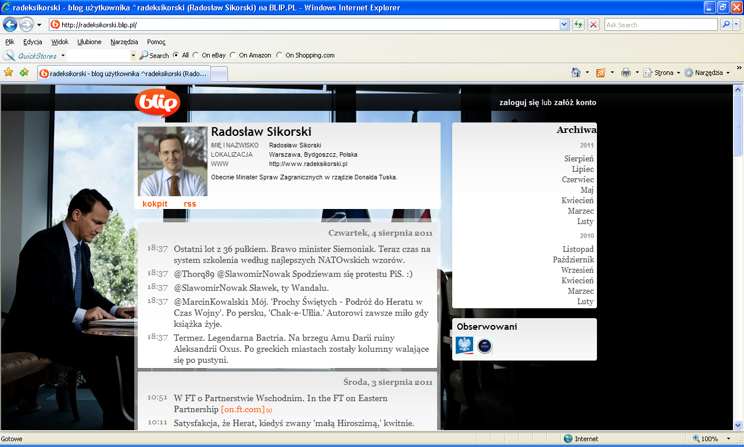The image size is (744, 447).
Task: Expand the address bar URL dropdown
Action: click(x=564, y=24)
